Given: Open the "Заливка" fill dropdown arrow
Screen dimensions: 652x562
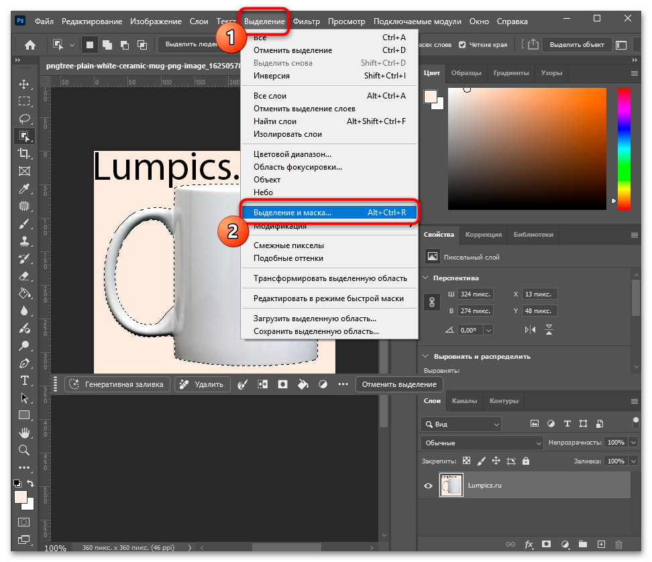Looking at the screenshot, I should click(633, 461).
